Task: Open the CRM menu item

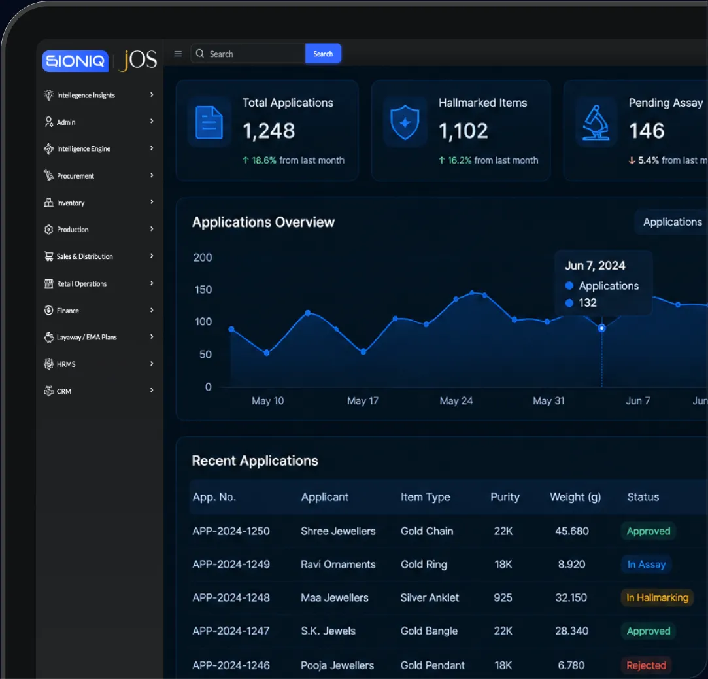Action: (99, 391)
